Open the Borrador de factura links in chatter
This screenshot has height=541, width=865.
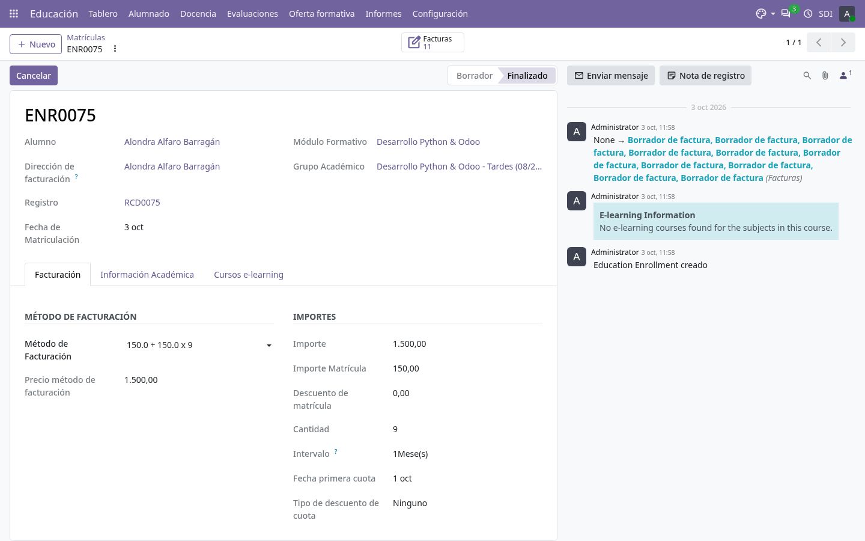(x=723, y=159)
